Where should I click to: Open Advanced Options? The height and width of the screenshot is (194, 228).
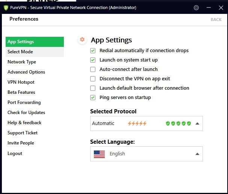point(26,72)
